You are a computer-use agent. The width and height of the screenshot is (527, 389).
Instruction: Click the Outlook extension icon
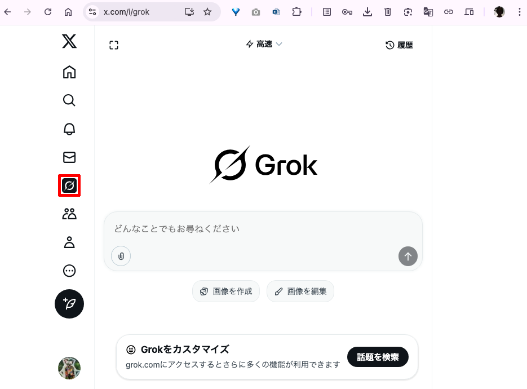point(276,12)
